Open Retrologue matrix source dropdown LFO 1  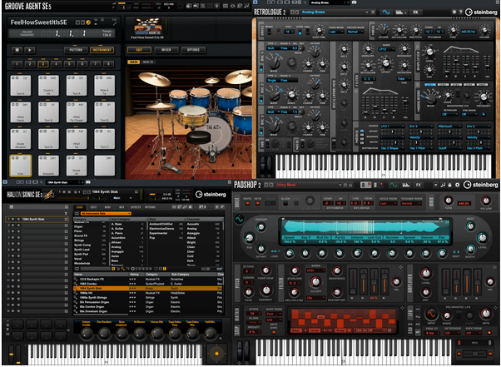pyautogui.click(x=392, y=126)
